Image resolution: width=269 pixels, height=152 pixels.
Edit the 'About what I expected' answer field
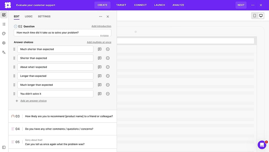tap(55, 67)
